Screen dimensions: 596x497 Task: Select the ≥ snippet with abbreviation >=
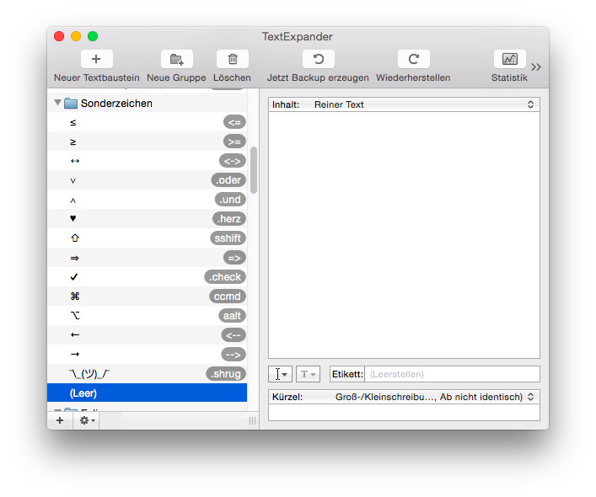pyautogui.click(x=148, y=142)
